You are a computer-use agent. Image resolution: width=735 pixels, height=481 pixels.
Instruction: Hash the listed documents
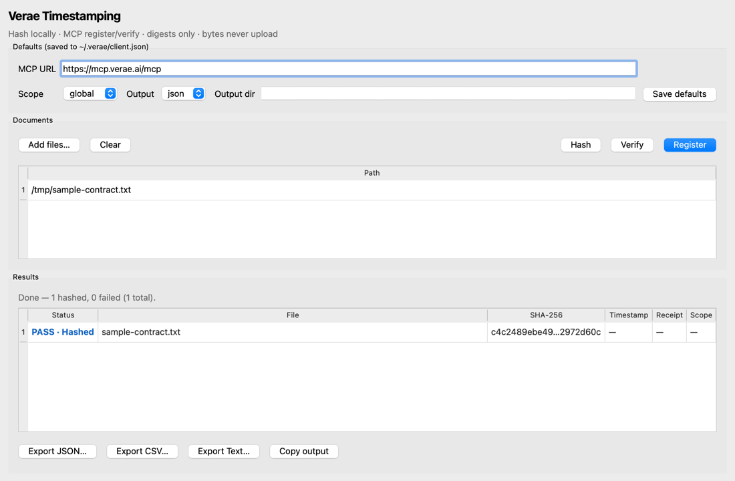580,145
